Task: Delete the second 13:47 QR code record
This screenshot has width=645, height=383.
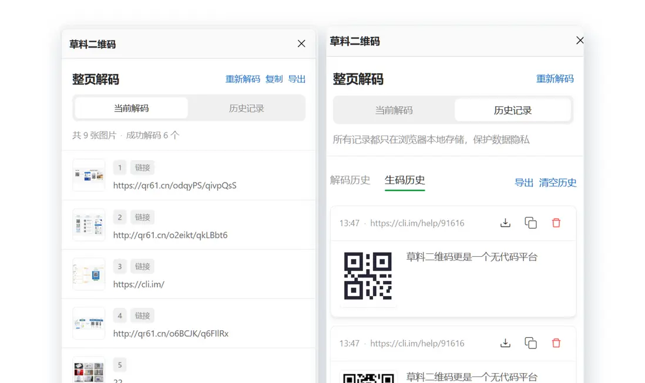Action: tap(556, 343)
